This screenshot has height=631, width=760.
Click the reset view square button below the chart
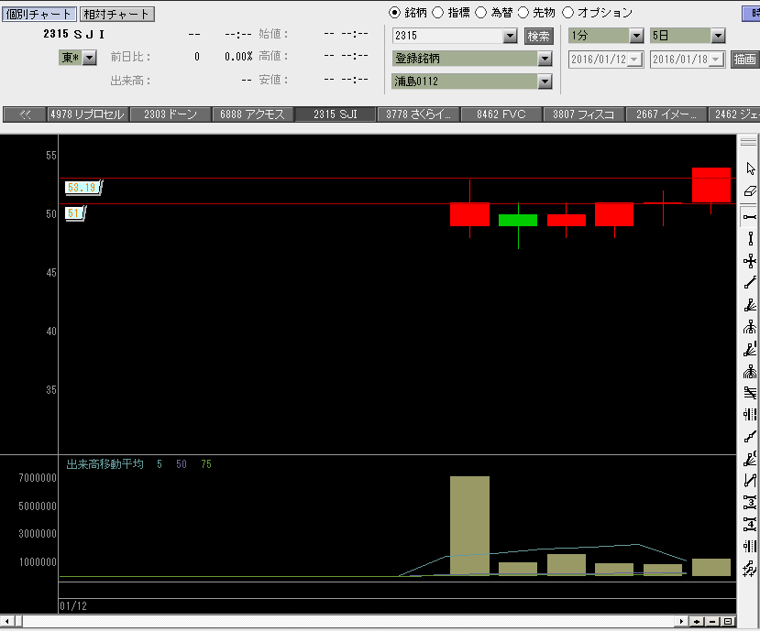[x=728, y=621]
